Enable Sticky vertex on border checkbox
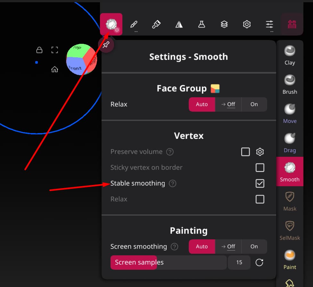 tap(260, 168)
